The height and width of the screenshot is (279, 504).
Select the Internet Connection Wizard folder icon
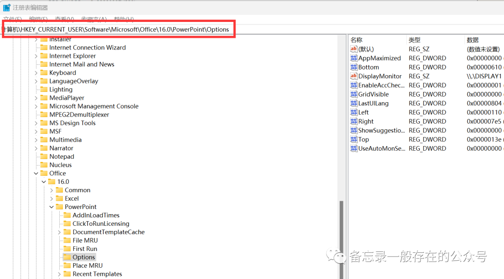click(x=44, y=47)
